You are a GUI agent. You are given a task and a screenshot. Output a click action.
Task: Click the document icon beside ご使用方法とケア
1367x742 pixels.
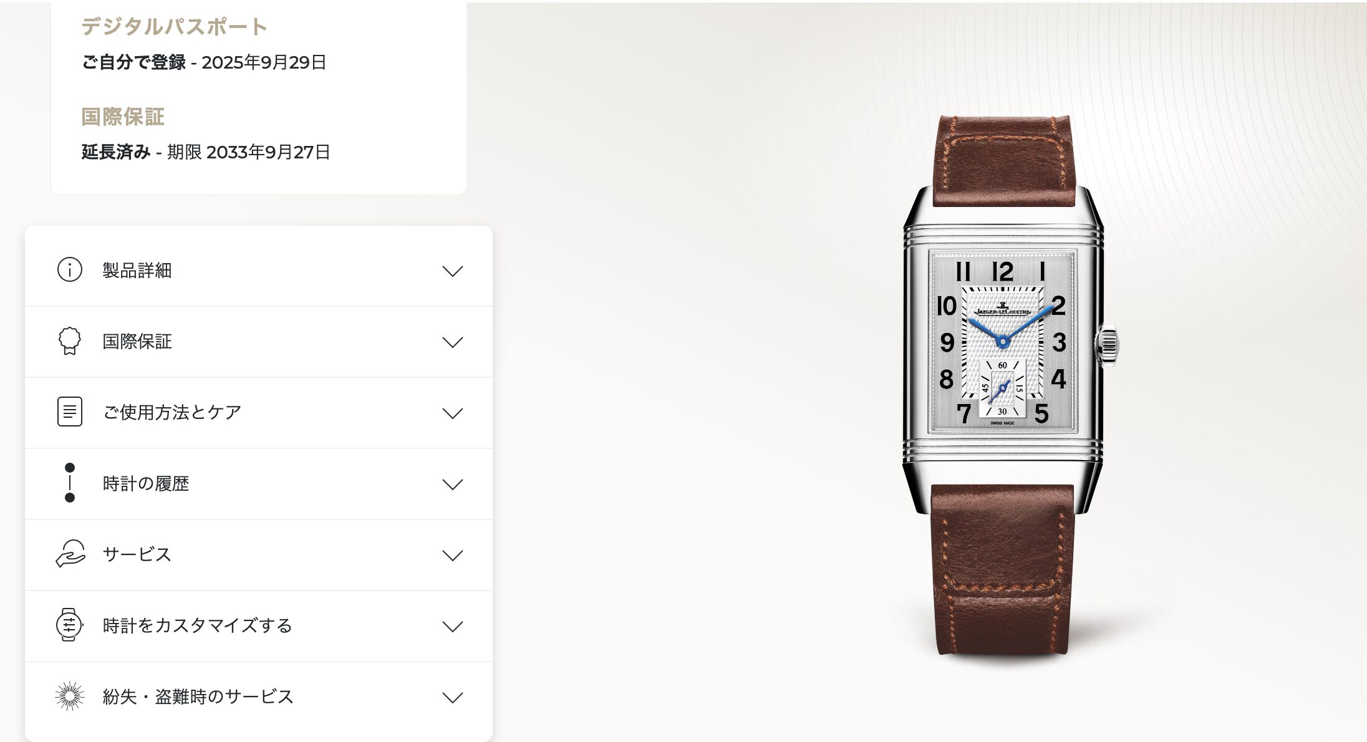coord(69,412)
